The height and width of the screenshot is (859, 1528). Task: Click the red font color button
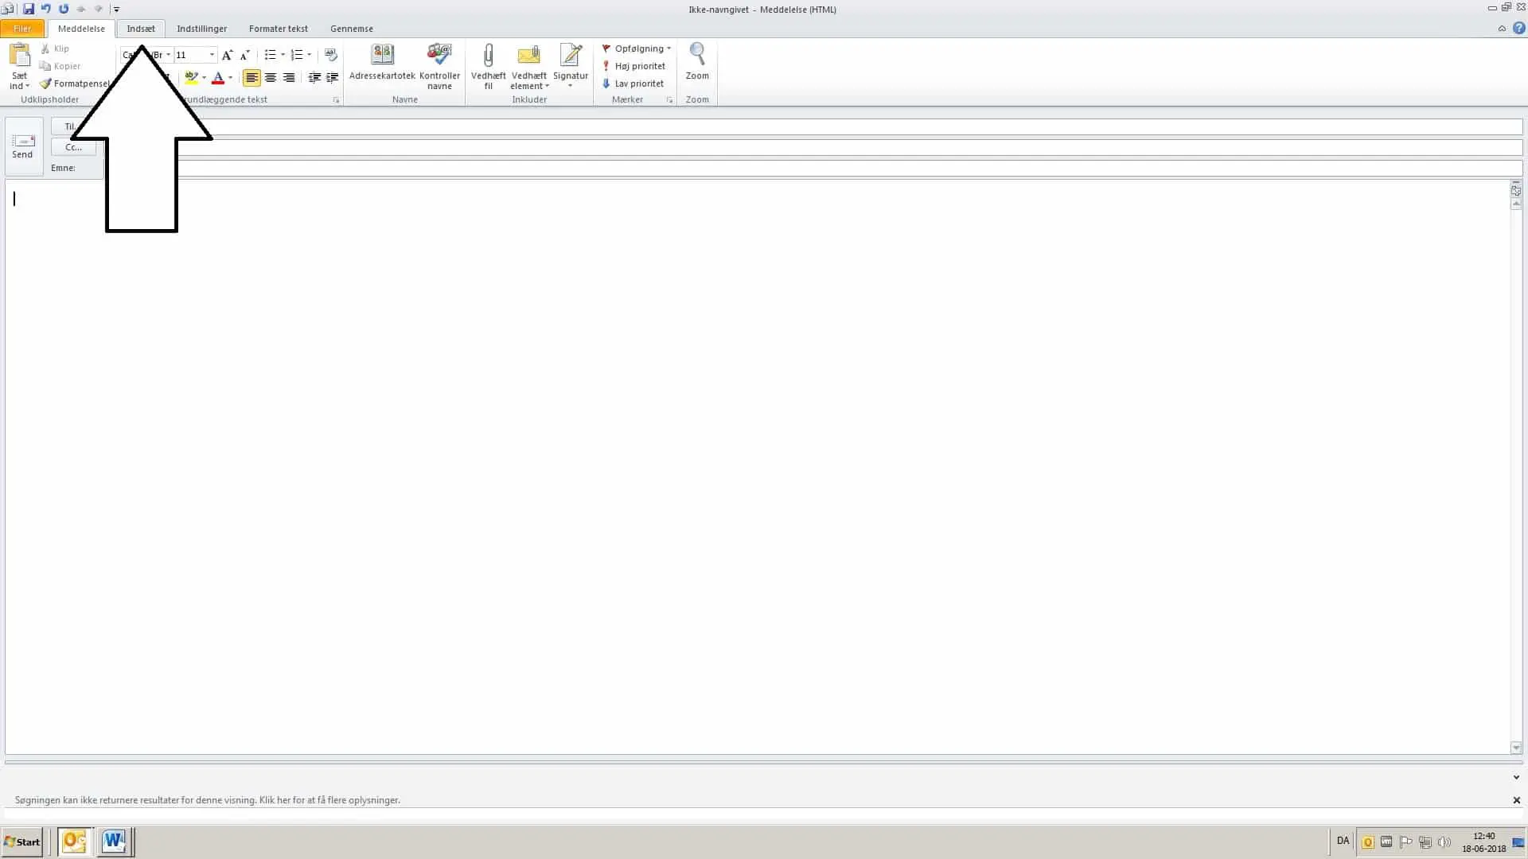tap(217, 78)
